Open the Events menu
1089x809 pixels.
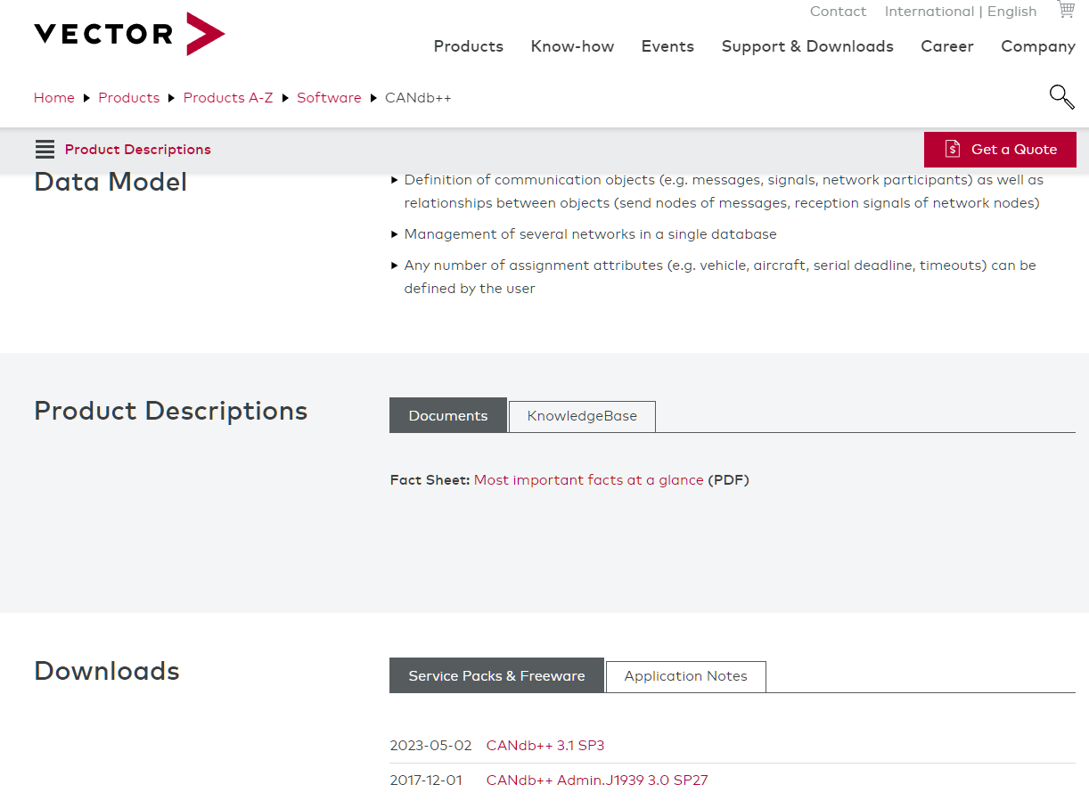coord(667,46)
